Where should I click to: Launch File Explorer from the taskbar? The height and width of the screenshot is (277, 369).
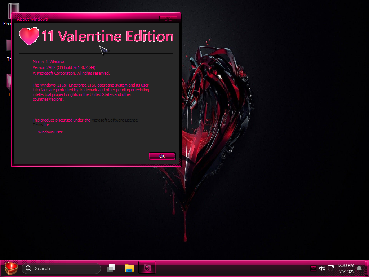point(129,268)
